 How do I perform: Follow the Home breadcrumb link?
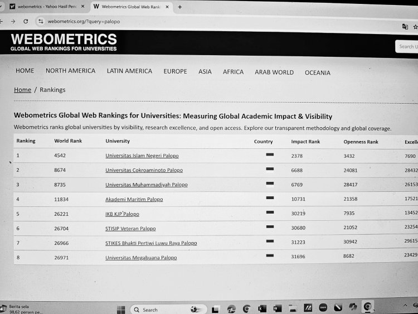click(22, 90)
